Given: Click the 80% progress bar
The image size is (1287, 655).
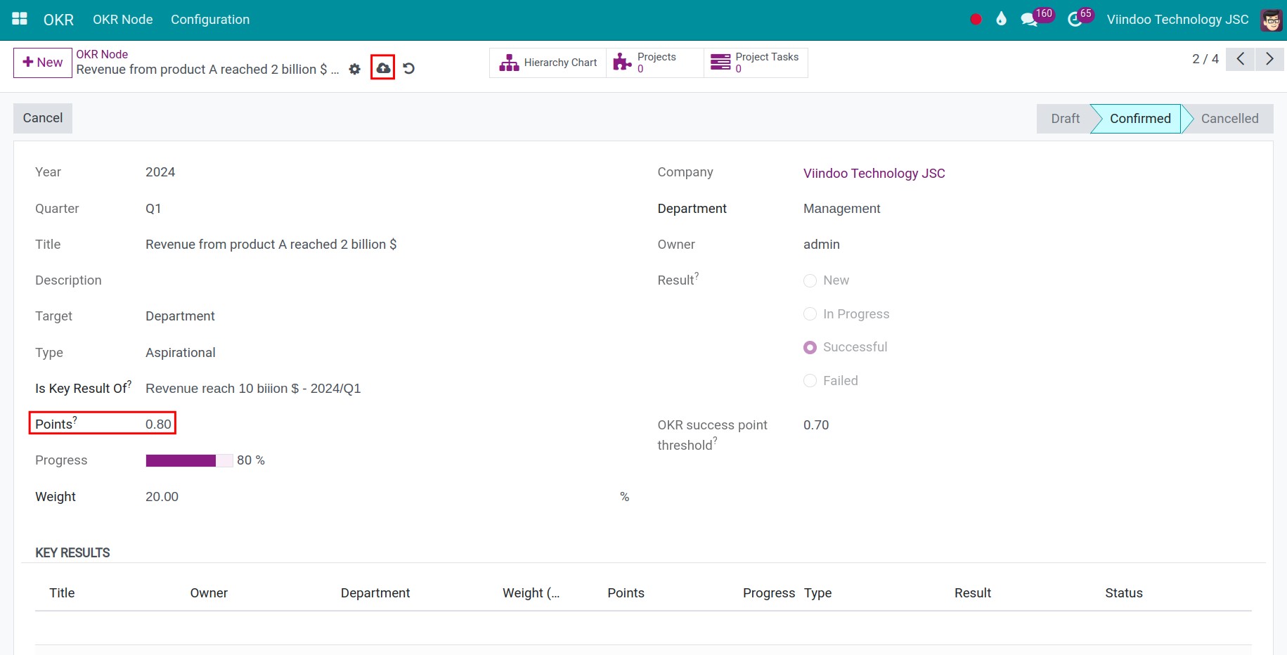Looking at the screenshot, I should (189, 461).
